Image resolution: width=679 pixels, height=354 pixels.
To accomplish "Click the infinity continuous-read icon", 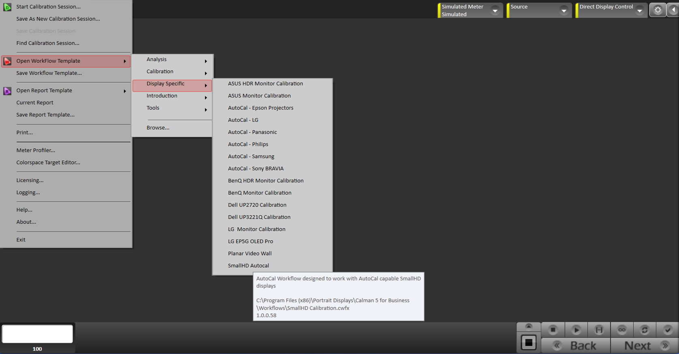I will [622, 330].
